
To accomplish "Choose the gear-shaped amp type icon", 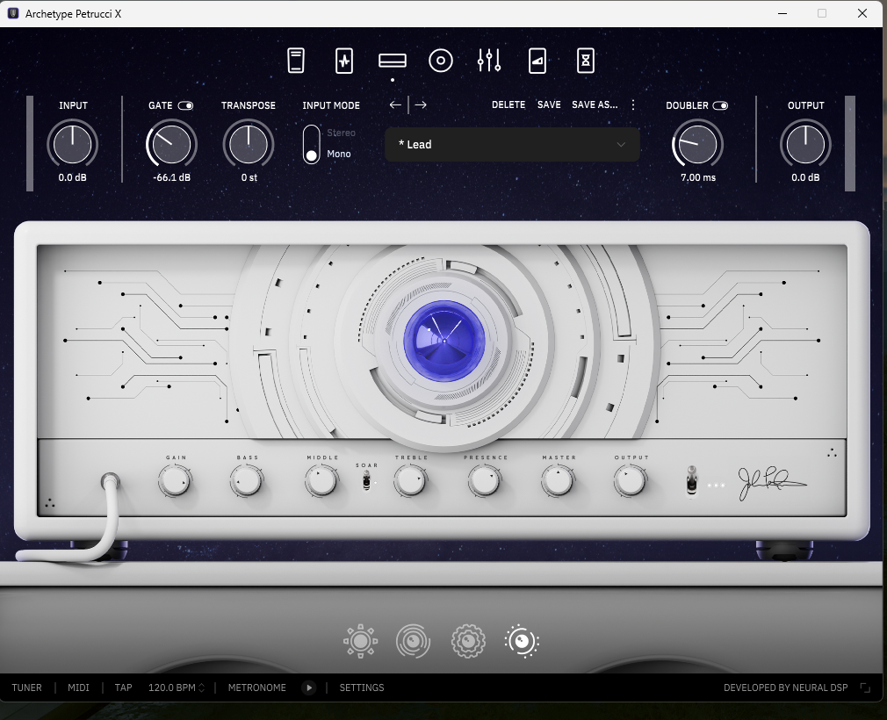I will tap(468, 642).
